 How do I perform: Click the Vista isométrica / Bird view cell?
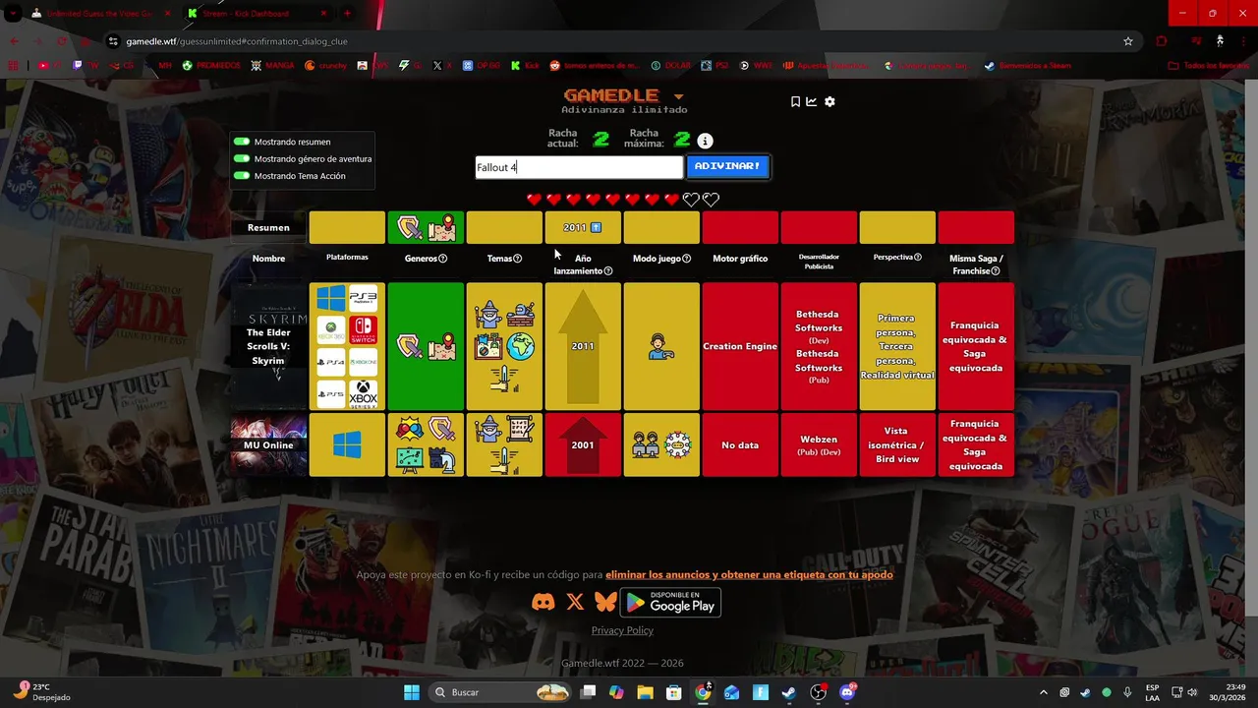point(897,444)
